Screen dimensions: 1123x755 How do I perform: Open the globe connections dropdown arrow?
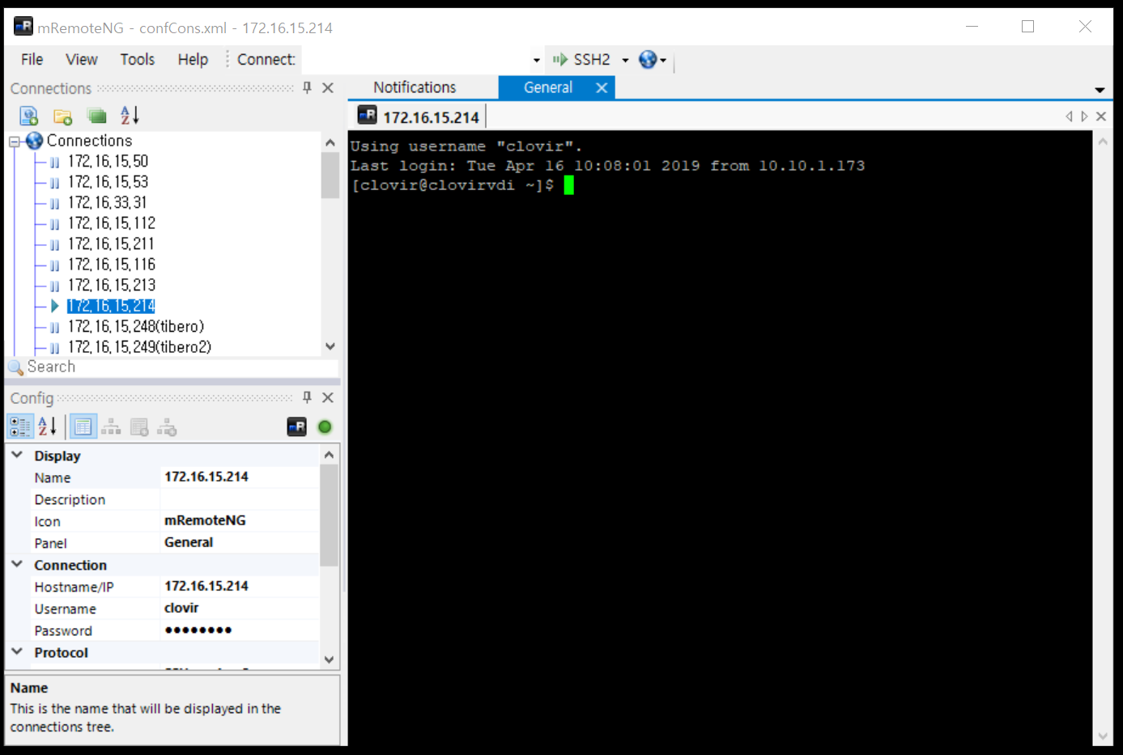pos(663,60)
